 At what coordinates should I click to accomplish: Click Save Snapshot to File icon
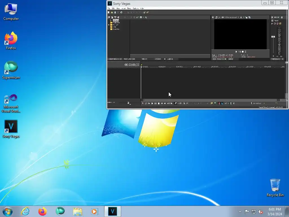pos(249,17)
